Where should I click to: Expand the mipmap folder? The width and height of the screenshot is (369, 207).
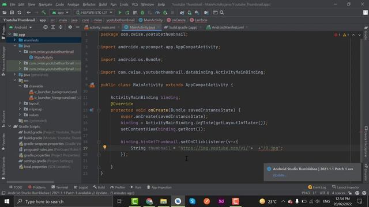coord(20,109)
